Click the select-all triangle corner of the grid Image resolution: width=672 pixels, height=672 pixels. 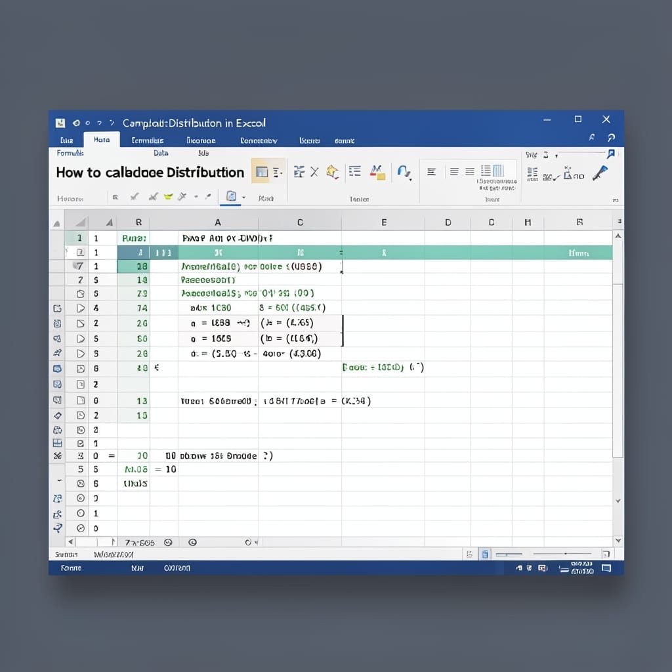pos(80,222)
